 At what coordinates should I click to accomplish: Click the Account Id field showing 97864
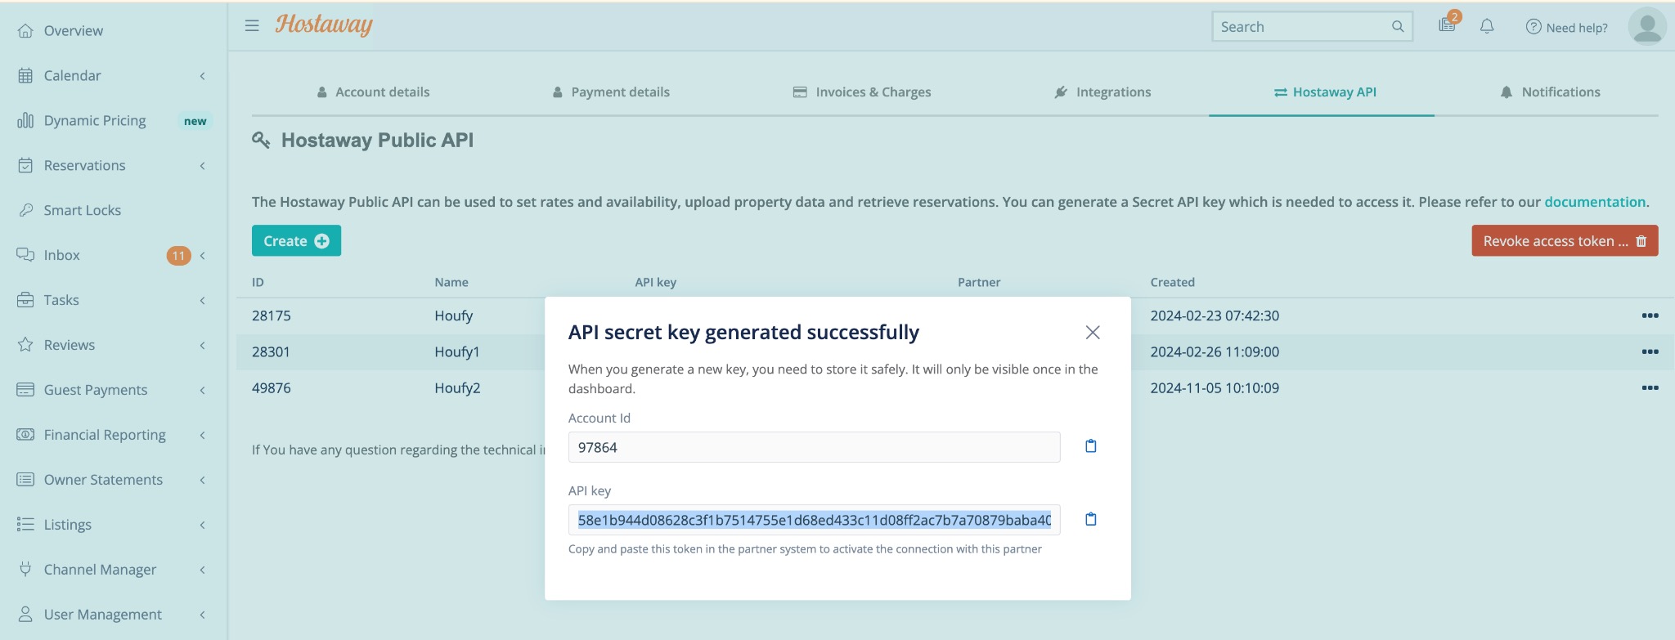(x=814, y=447)
